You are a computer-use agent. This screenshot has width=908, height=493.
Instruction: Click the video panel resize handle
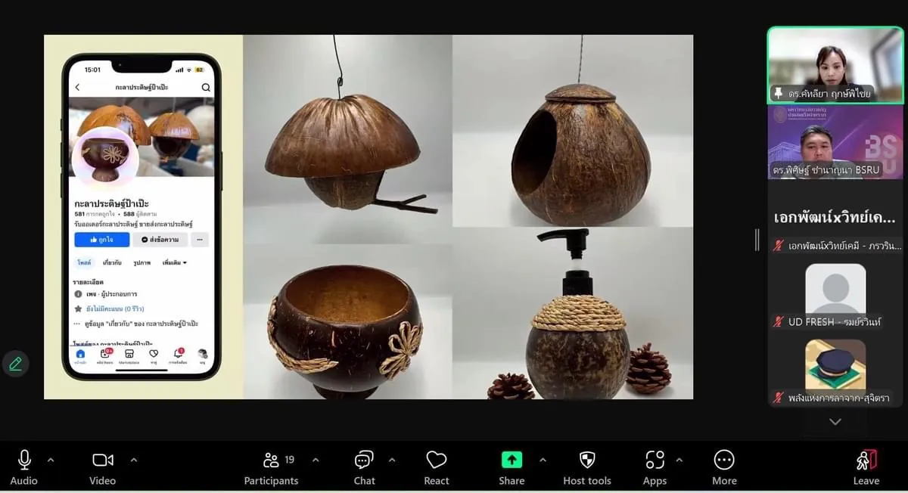[x=757, y=240]
